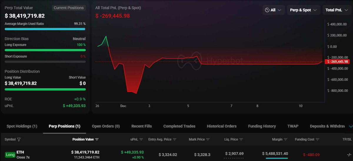Click the Long badge on ETH row
Screen dimensions: 353x161
(x=10, y=155)
